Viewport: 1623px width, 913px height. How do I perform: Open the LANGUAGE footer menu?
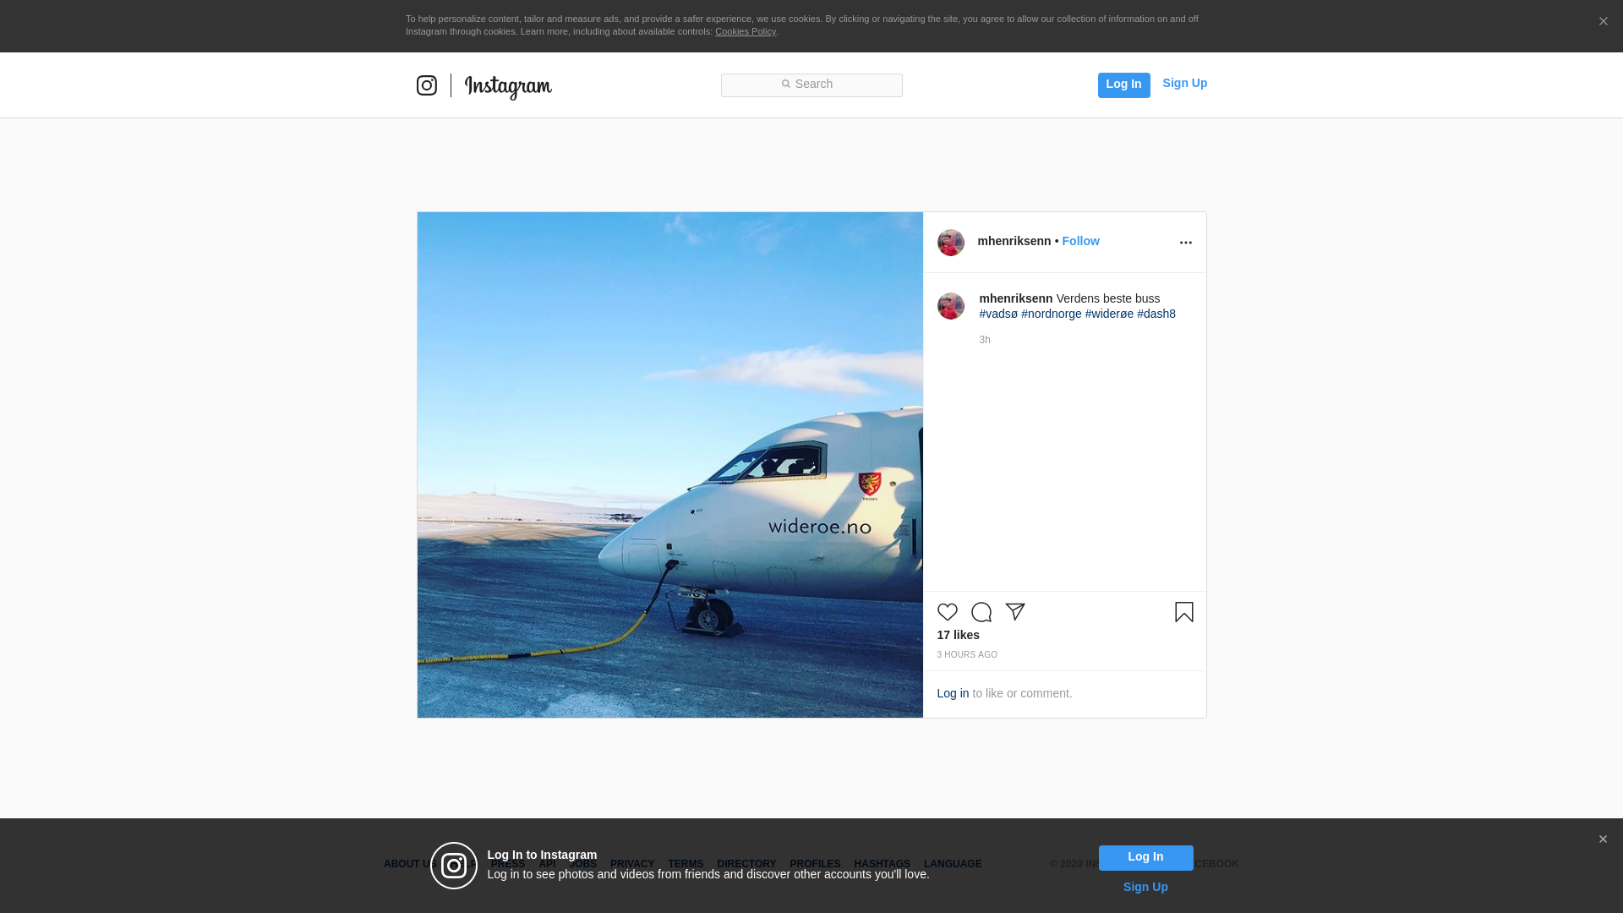coord(953,864)
